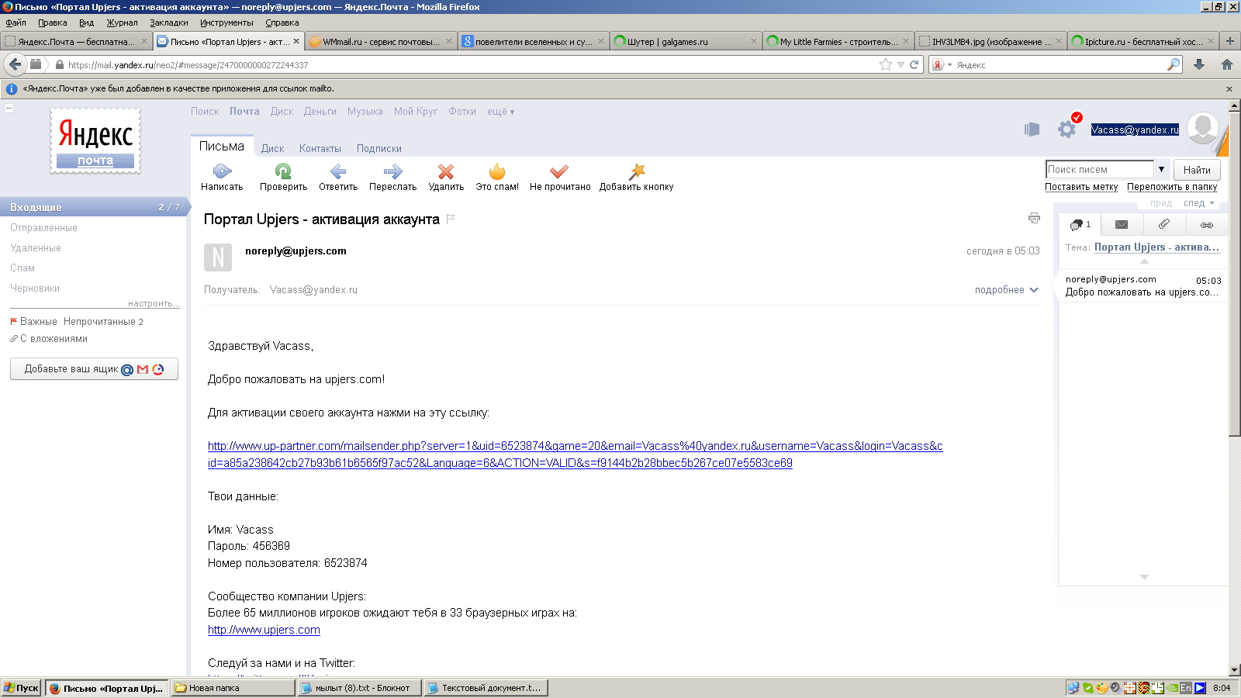Click the chain link icon in right panel
The image size is (1241, 698).
click(1206, 225)
